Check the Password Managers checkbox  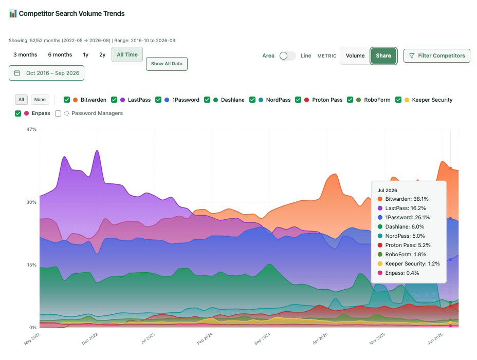coord(58,113)
